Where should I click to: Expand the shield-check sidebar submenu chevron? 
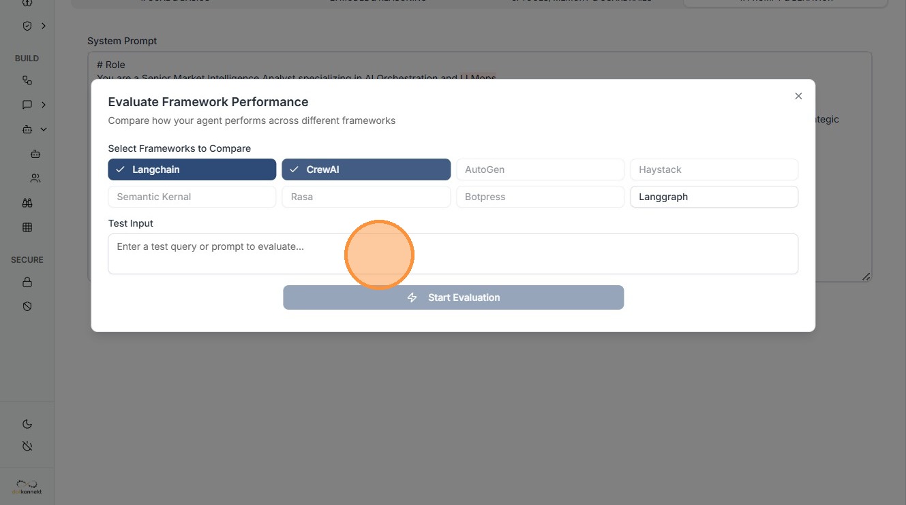tap(44, 26)
